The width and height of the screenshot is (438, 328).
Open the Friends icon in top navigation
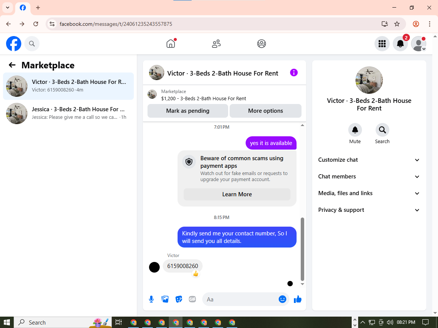pyautogui.click(x=216, y=44)
